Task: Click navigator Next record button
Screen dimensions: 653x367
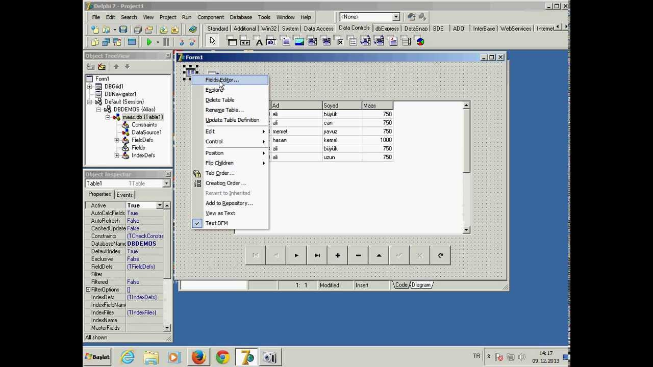Action: [x=296, y=255]
